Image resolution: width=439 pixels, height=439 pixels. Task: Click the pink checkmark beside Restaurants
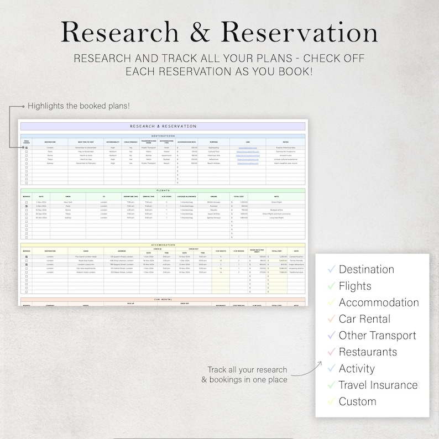331,352
